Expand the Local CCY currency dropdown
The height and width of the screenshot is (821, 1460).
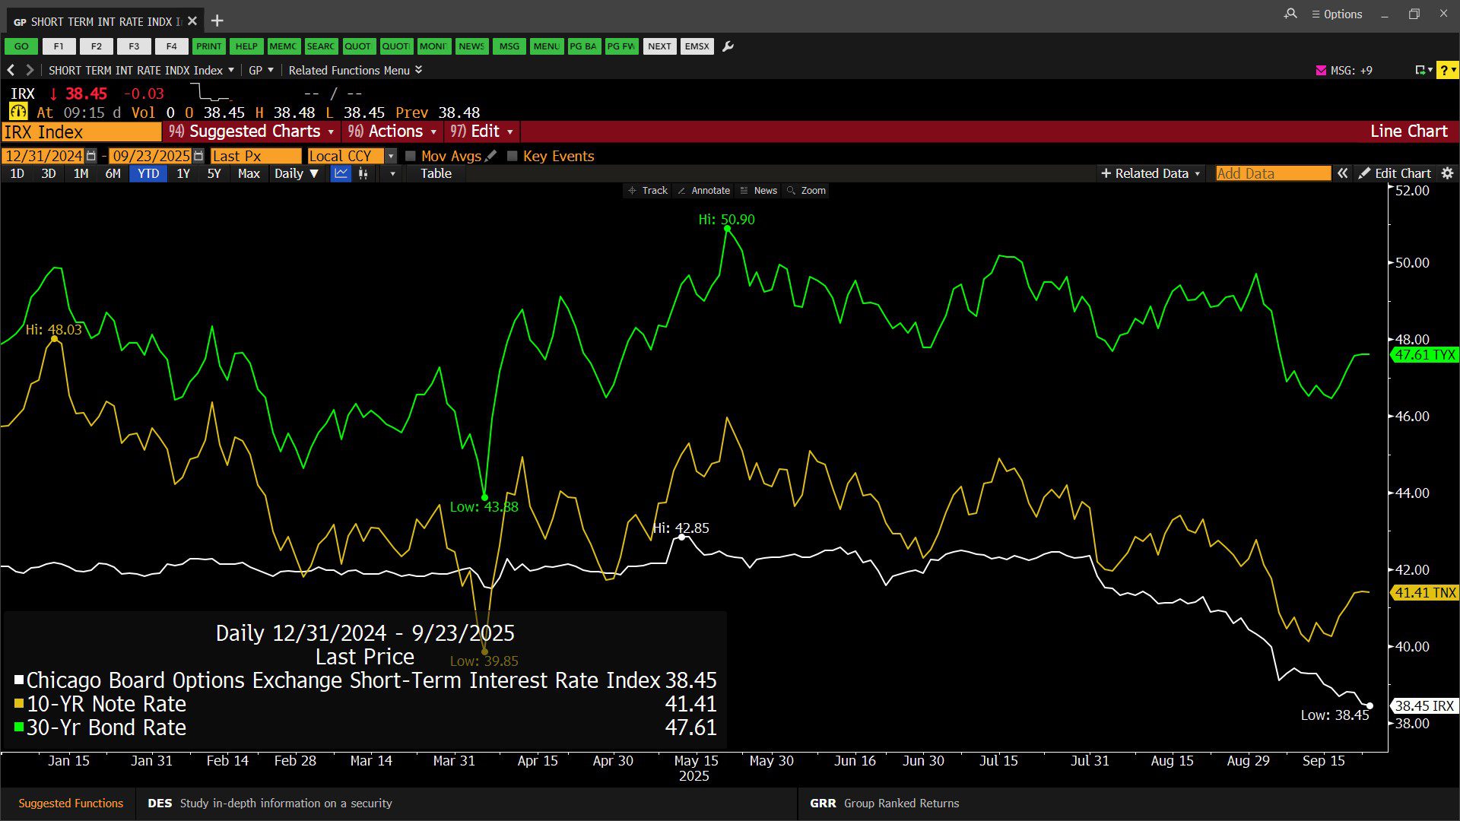point(391,156)
